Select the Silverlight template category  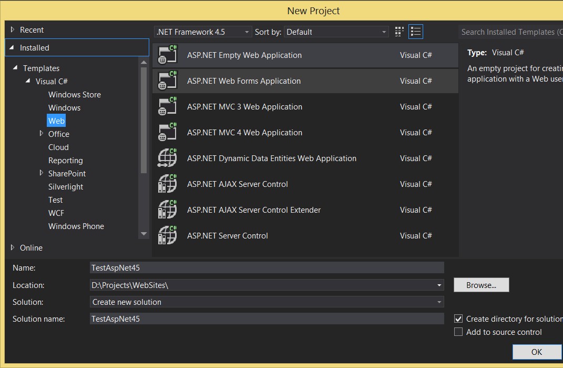click(x=66, y=187)
